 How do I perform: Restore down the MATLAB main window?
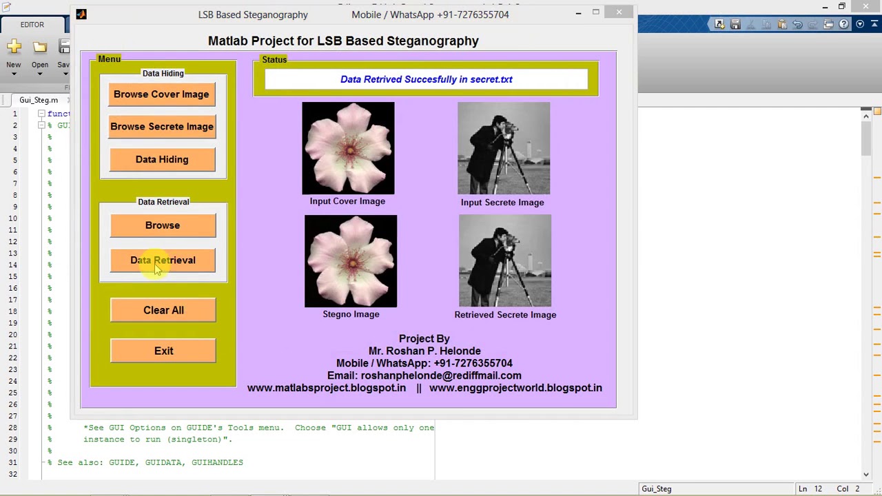[x=842, y=7]
